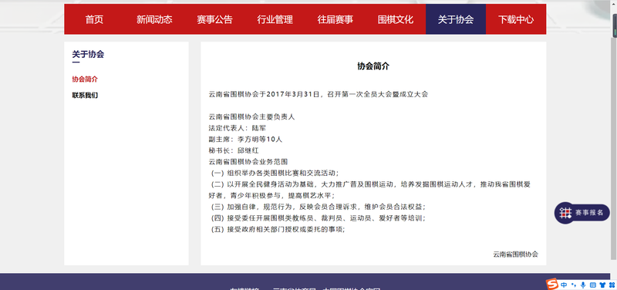The height and width of the screenshot is (290, 617).
Task: Click the Go board icon on 赛事报名
Action: tap(565, 212)
